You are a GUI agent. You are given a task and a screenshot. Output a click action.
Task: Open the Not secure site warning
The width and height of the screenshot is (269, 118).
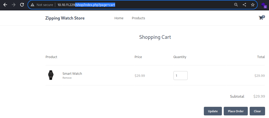[42, 5]
